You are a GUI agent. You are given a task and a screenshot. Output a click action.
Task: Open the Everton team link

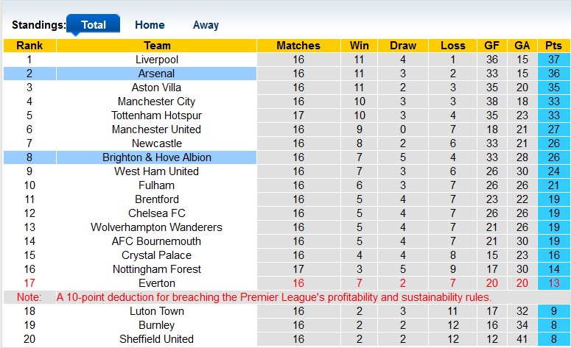(x=157, y=283)
